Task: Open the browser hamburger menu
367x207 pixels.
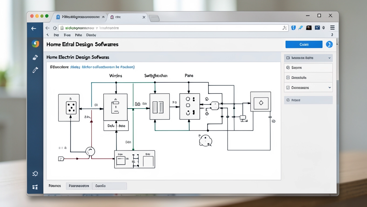Action: [x=332, y=28]
